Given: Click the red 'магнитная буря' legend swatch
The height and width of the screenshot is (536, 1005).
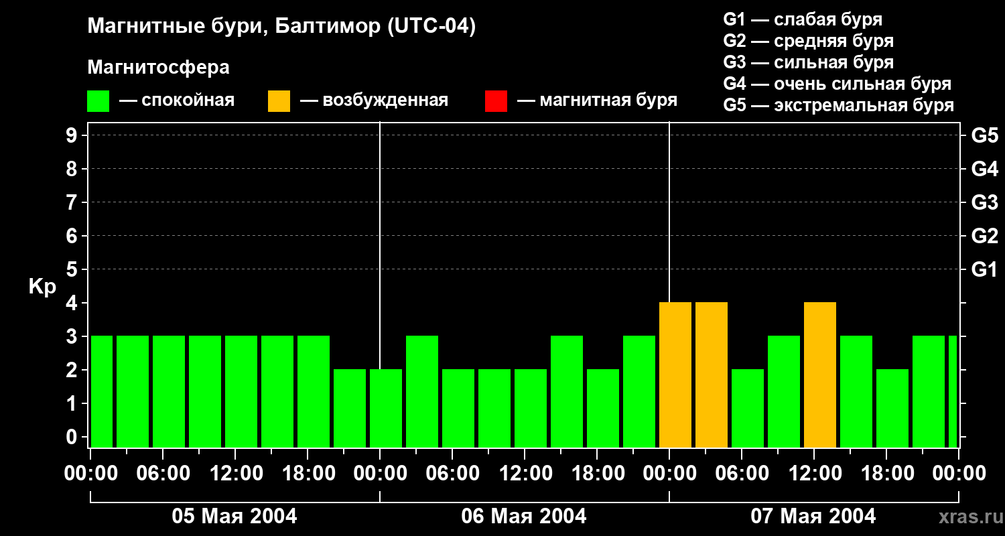Looking at the screenshot, I should 496,101.
